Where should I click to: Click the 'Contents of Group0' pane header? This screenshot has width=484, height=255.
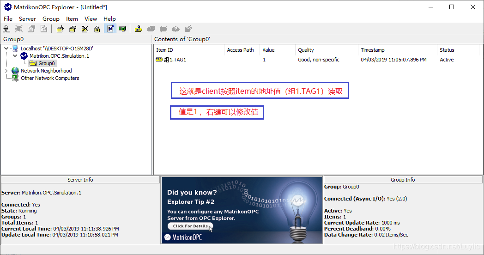click(x=318, y=39)
